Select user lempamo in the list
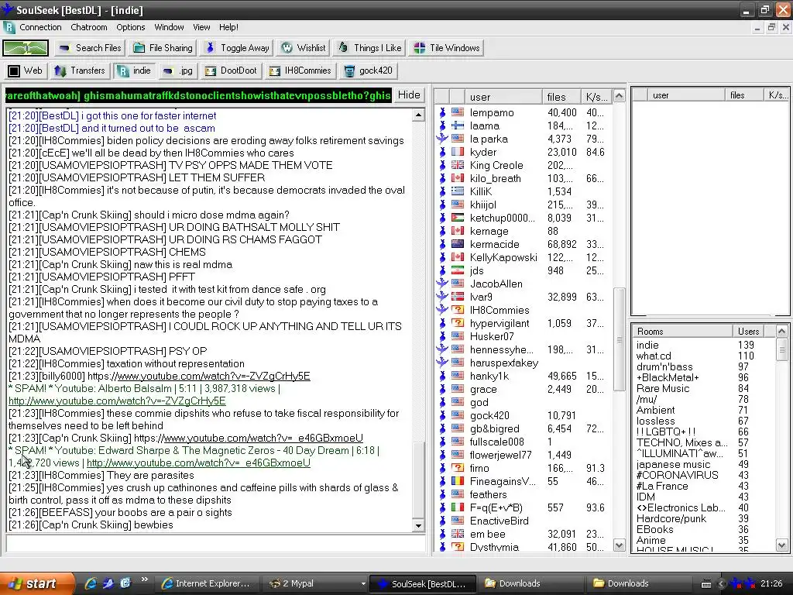Screen dimensions: 793x595 pyautogui.click(x=492, y=113)
